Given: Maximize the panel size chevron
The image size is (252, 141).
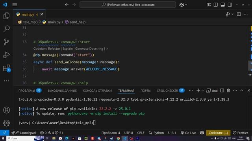Looking at the screenshot, I should [x=242, y=90].
